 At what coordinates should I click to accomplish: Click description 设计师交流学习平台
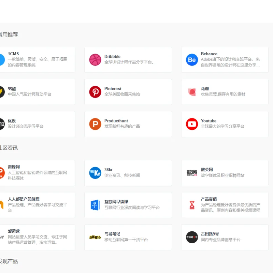click(26, 126)
